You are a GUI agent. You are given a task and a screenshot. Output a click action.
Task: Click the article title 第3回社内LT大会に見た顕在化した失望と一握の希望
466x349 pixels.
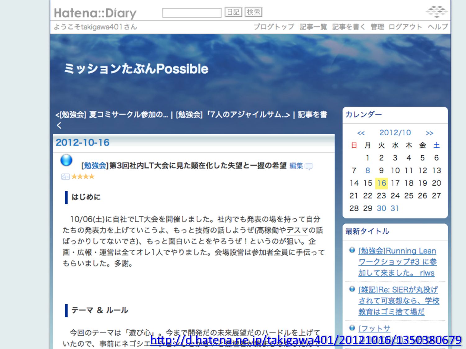pos(198,166)
